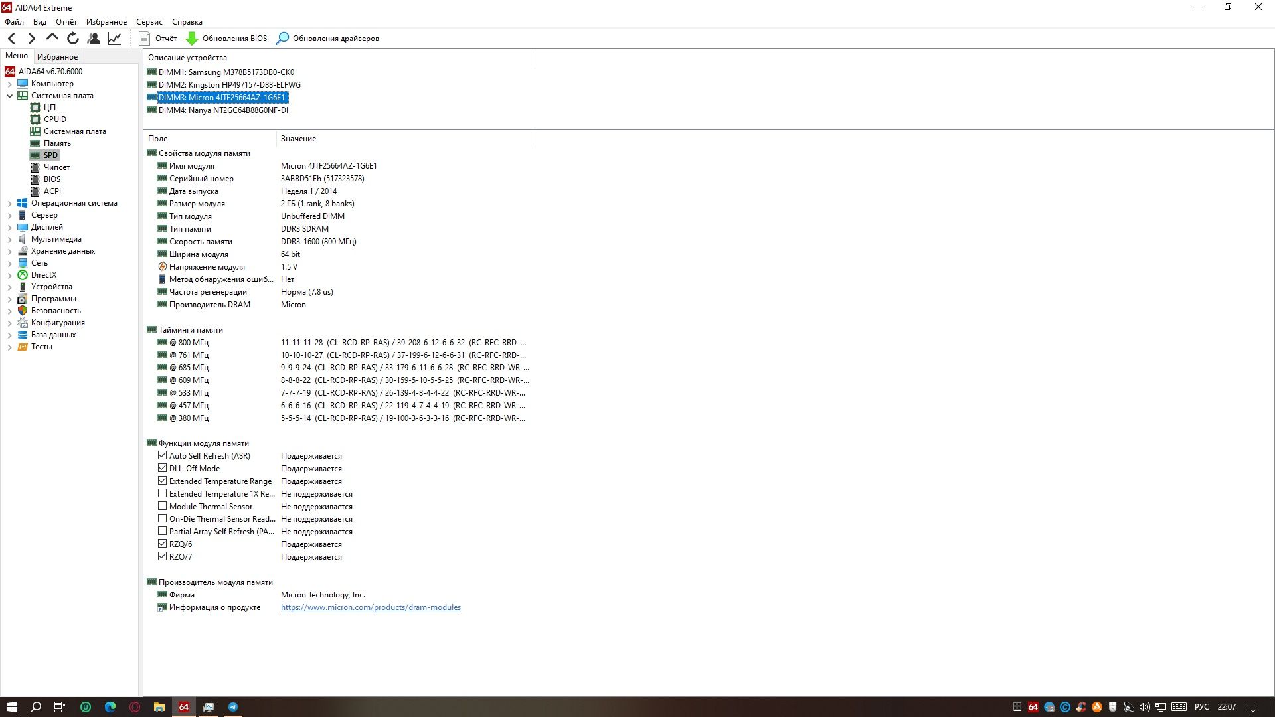Image resolution: width=1275 pixels, height=717 pixels.
Task: Toggle Extended Temperature Range checkbox
Action: [x=163, y=481]
